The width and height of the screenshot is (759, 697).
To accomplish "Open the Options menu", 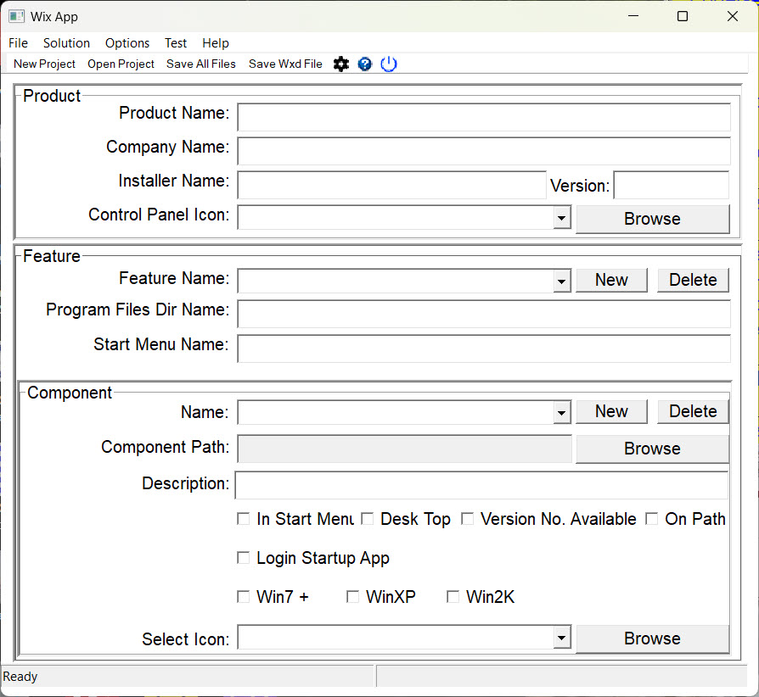I will pos(127,43).
